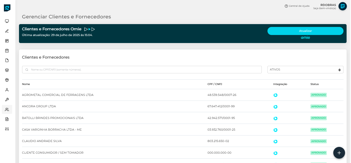
Task: Click the shopping bag icon in the sidebar
Action: (x=7, y=51)
